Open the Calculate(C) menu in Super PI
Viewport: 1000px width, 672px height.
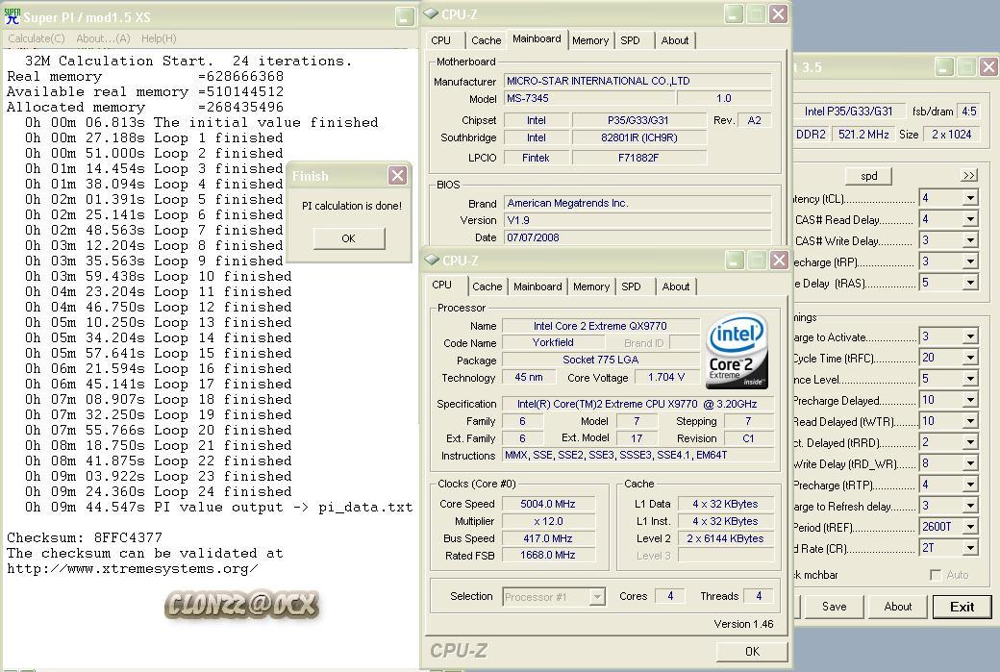pyautogui.click(x=37, y=38)
